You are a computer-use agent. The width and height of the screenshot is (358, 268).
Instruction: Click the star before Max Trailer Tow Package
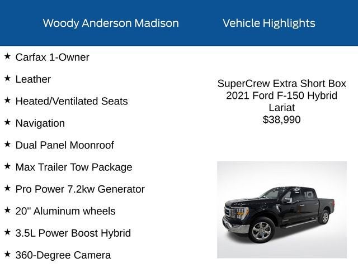pyautogui.click(x=7, y=166)
